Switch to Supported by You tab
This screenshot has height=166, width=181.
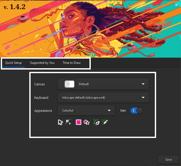[42, 63]
